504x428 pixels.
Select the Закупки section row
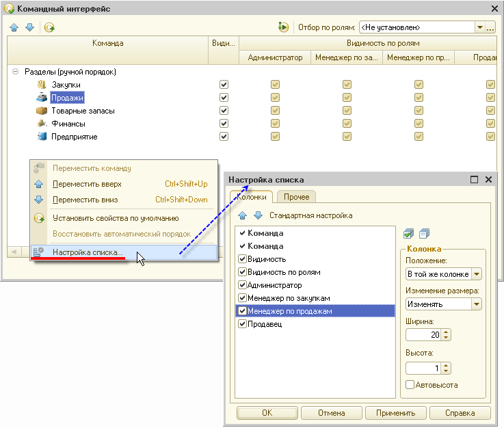click(x=66, y=85)
